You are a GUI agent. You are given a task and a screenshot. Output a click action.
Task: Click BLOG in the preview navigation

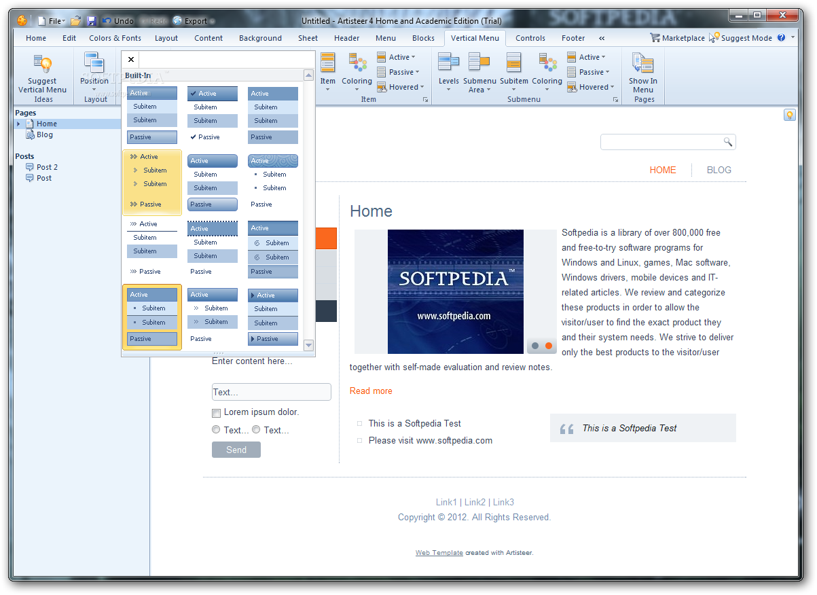(x=719, y=170)
